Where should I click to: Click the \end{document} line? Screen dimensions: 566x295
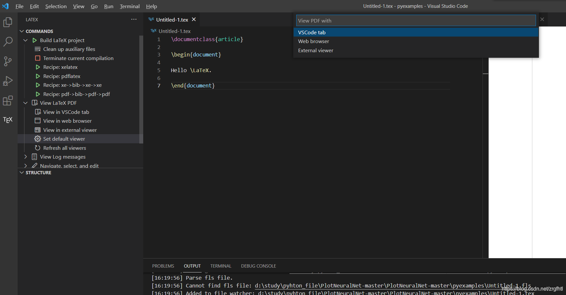click(x=193, y=85)
